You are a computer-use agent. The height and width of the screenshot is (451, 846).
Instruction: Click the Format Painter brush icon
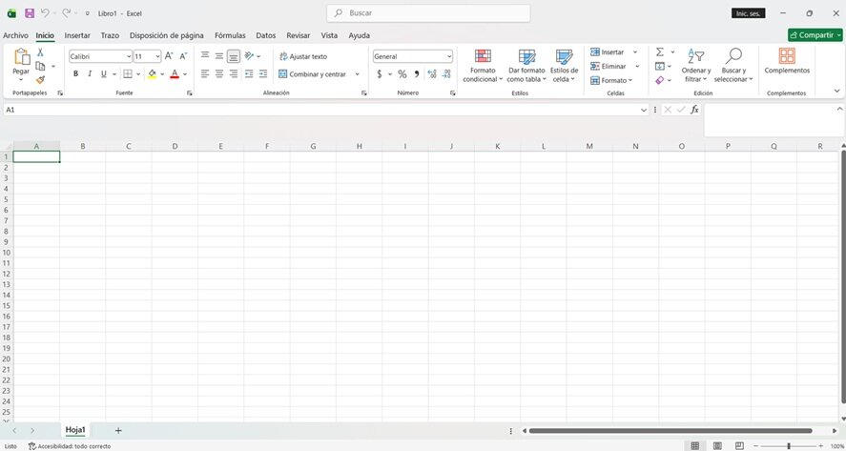(x=40, y=80)
